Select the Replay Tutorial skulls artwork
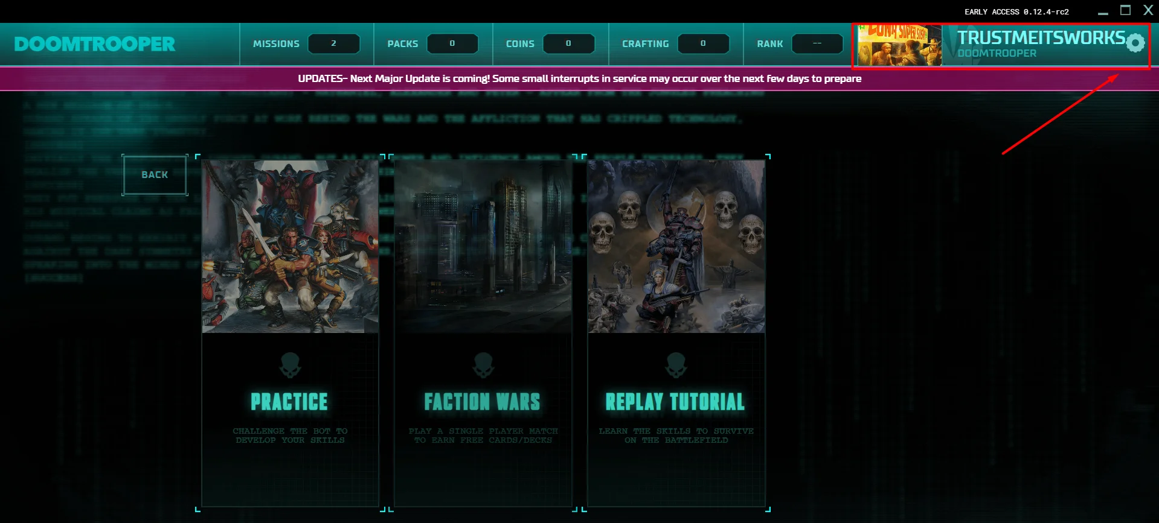The height and width of the screenshot is (523, 1159). coord(676,246)
